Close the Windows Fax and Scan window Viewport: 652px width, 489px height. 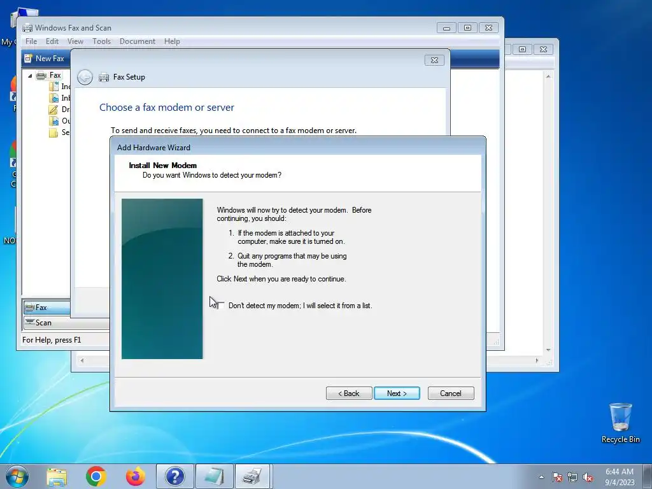(x=488, y=28)
